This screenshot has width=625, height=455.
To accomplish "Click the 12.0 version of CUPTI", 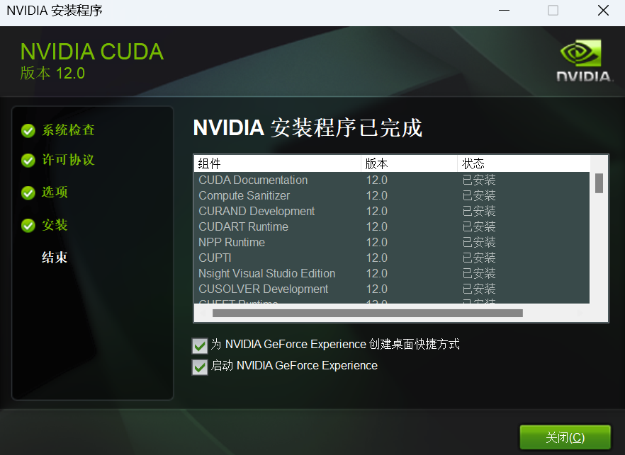I will pos(377,258).
